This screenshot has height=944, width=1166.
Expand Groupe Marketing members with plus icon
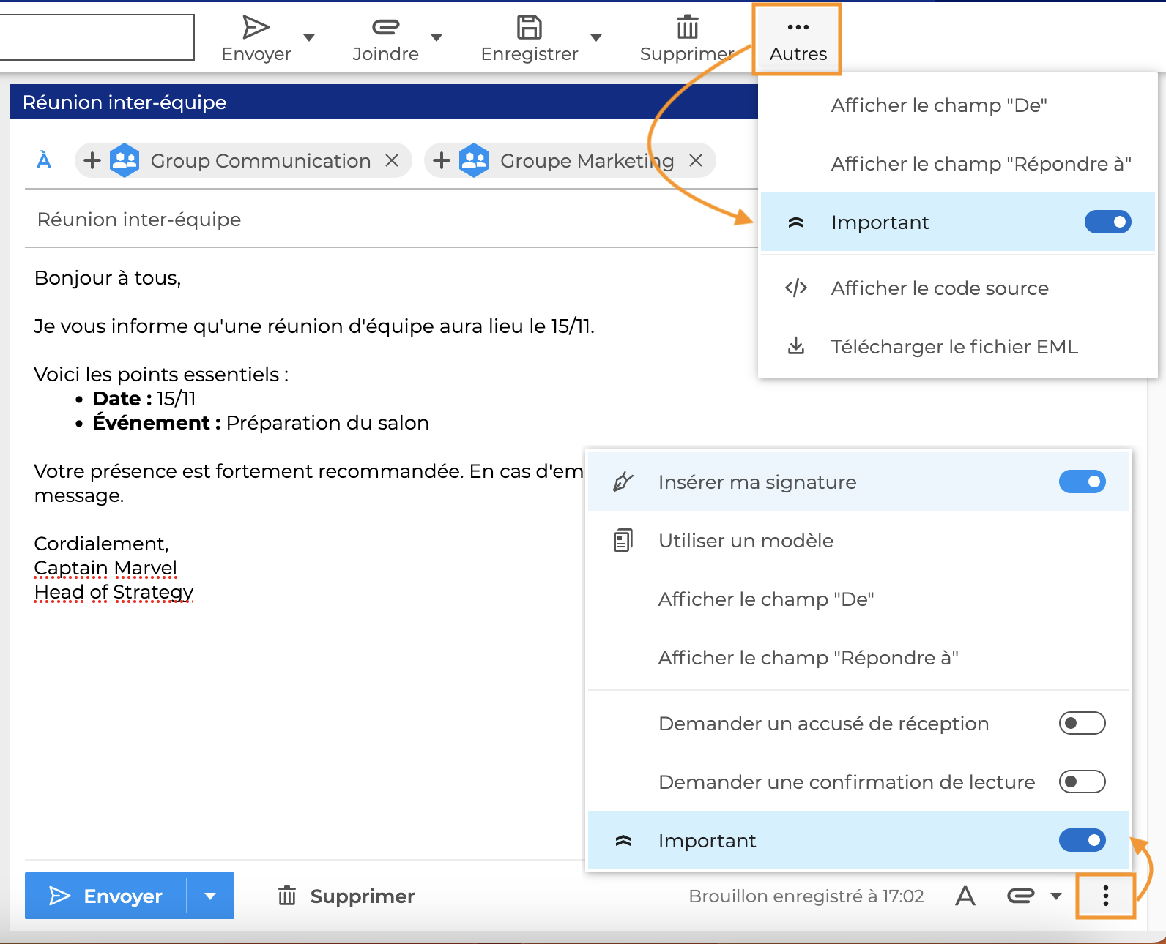(441, 160)
